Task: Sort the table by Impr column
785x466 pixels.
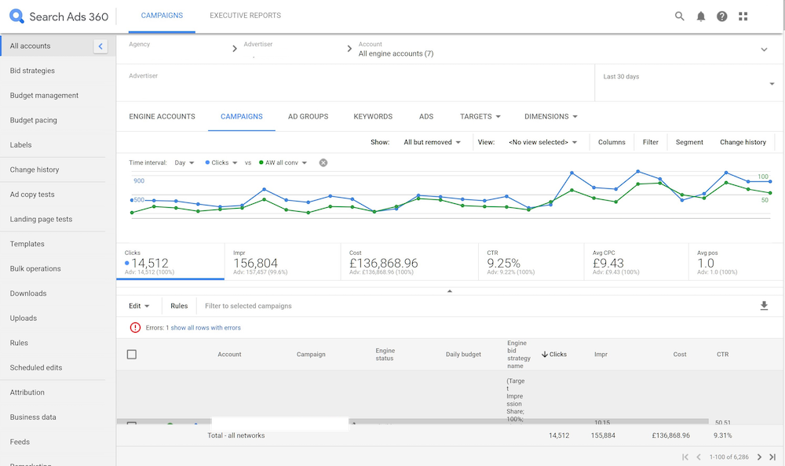Action: click(x=601, y=355)
